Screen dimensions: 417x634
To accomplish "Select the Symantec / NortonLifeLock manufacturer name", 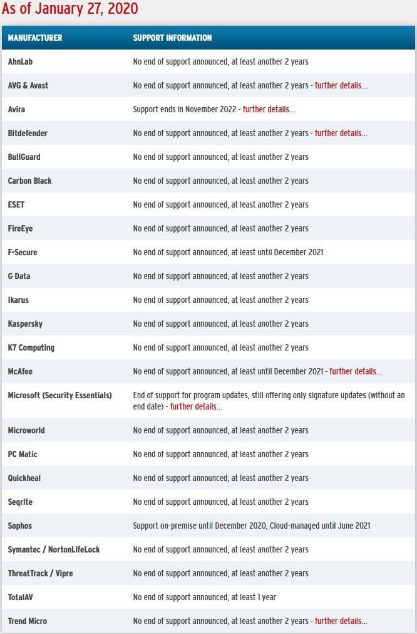I will point(54,549).
